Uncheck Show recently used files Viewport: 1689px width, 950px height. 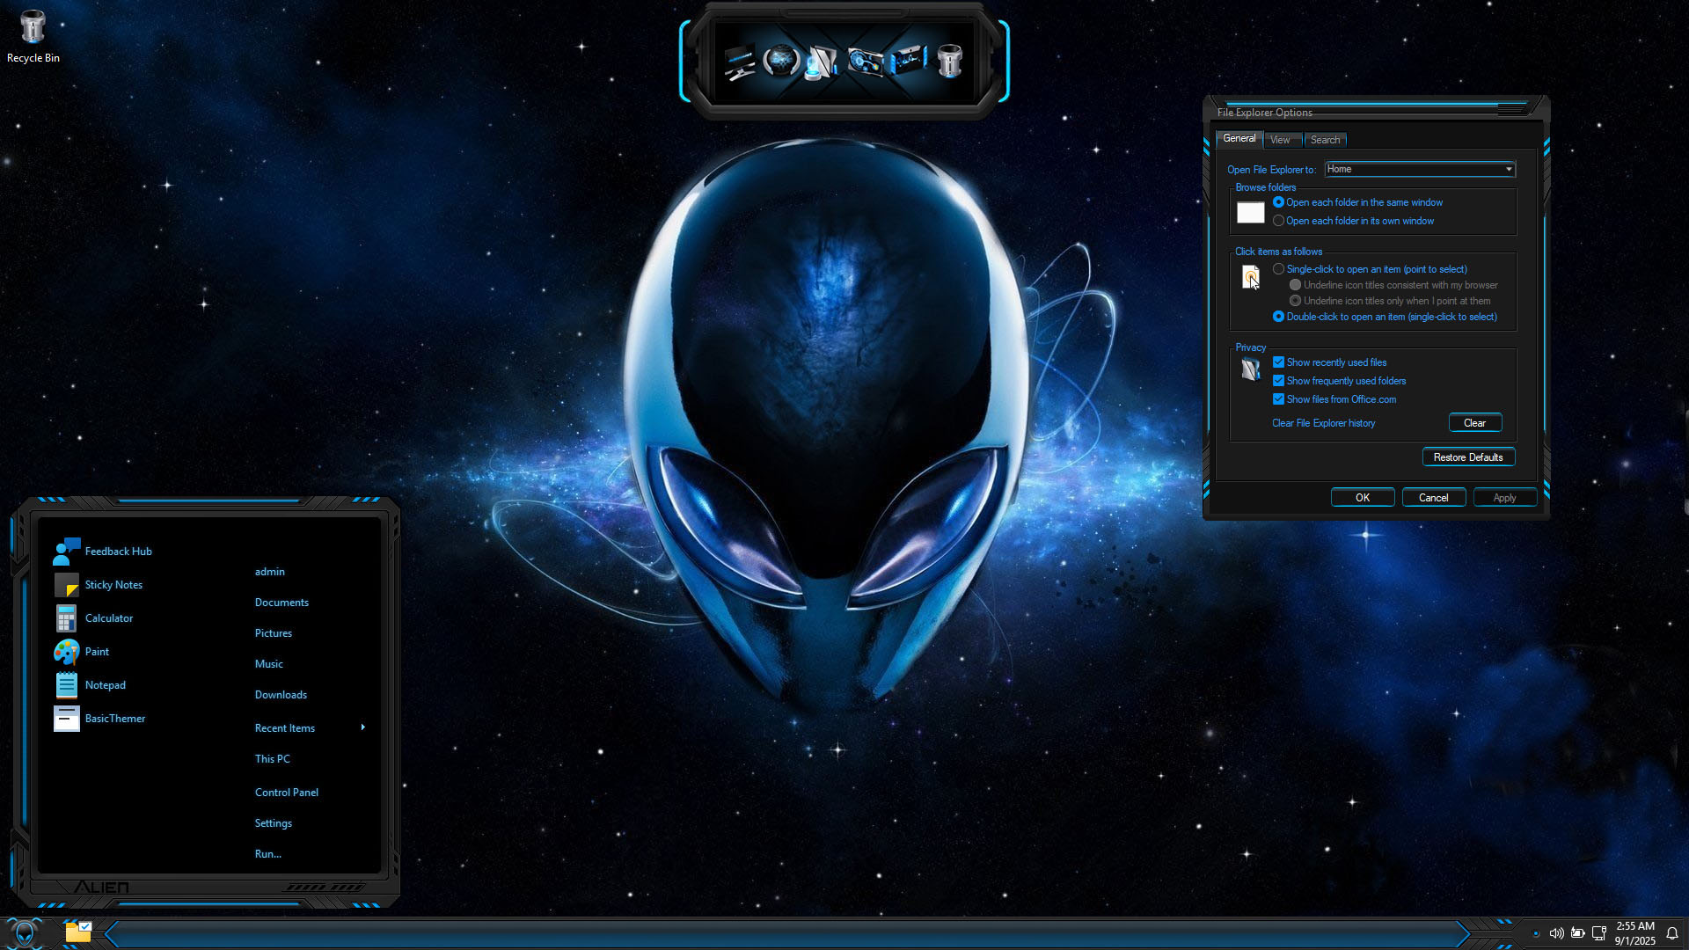[x=1278, y=362]
